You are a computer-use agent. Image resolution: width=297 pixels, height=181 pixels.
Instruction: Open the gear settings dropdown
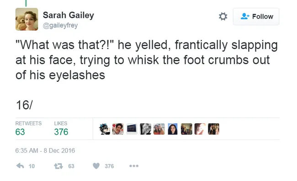tap(223, 16)
